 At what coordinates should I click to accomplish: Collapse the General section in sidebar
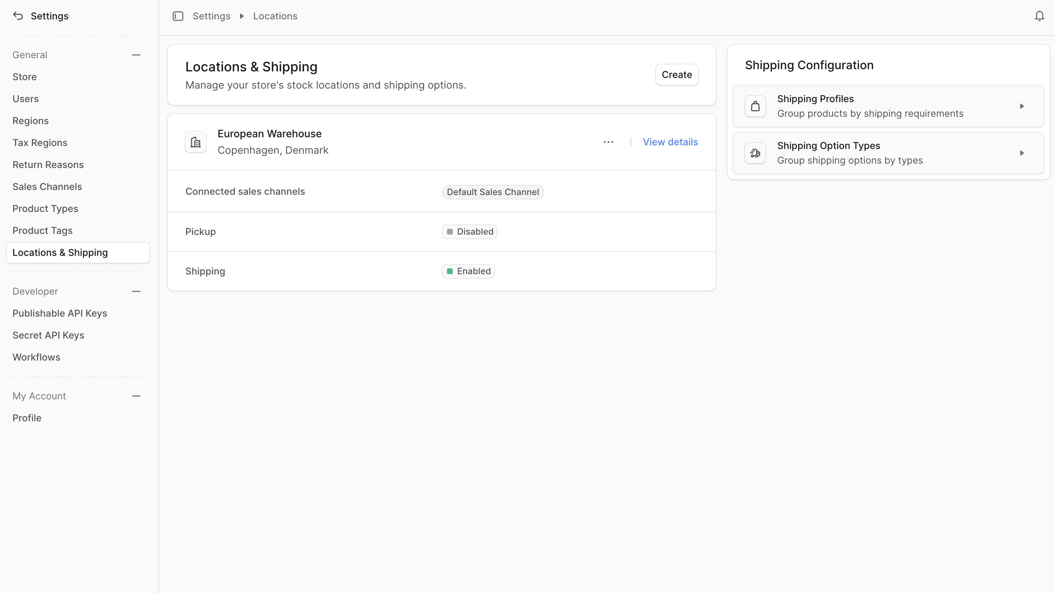[x=136, y=55]
